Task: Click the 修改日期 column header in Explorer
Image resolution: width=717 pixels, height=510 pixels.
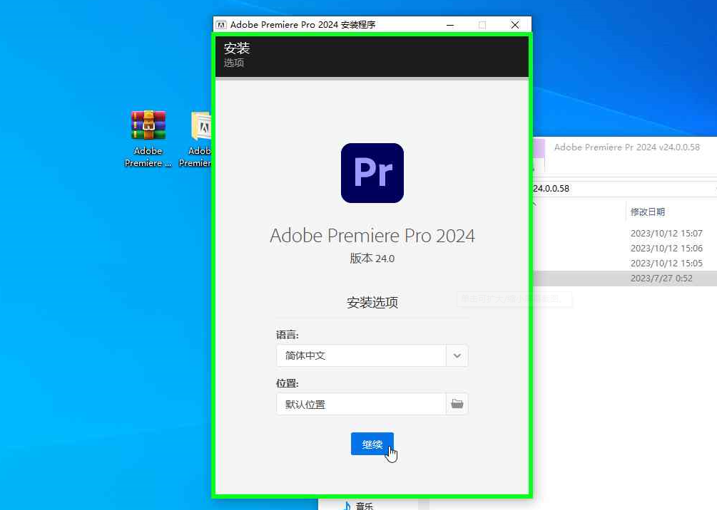Action: [x=648, y=212]
